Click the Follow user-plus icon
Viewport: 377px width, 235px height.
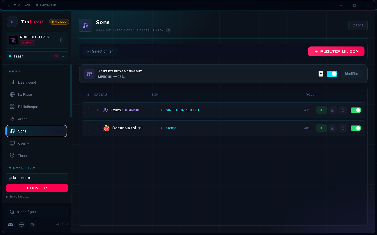pyautogui.click(x=106, y=110)
